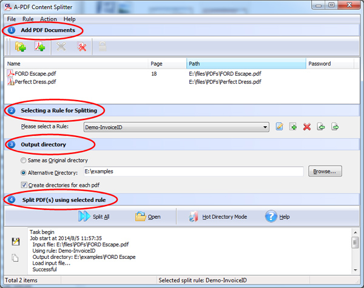Click the Add new rule icon
364x288 pixels.
pos(293,127)
